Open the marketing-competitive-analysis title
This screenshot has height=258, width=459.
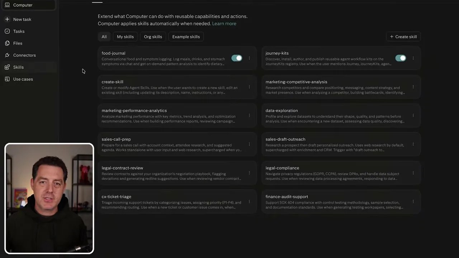point(297,82)
